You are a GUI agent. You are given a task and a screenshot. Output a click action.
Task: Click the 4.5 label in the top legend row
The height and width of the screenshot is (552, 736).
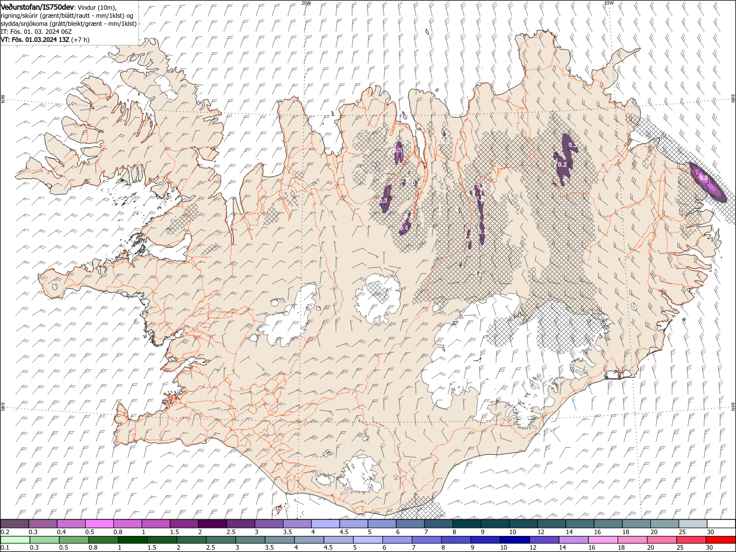344,532
